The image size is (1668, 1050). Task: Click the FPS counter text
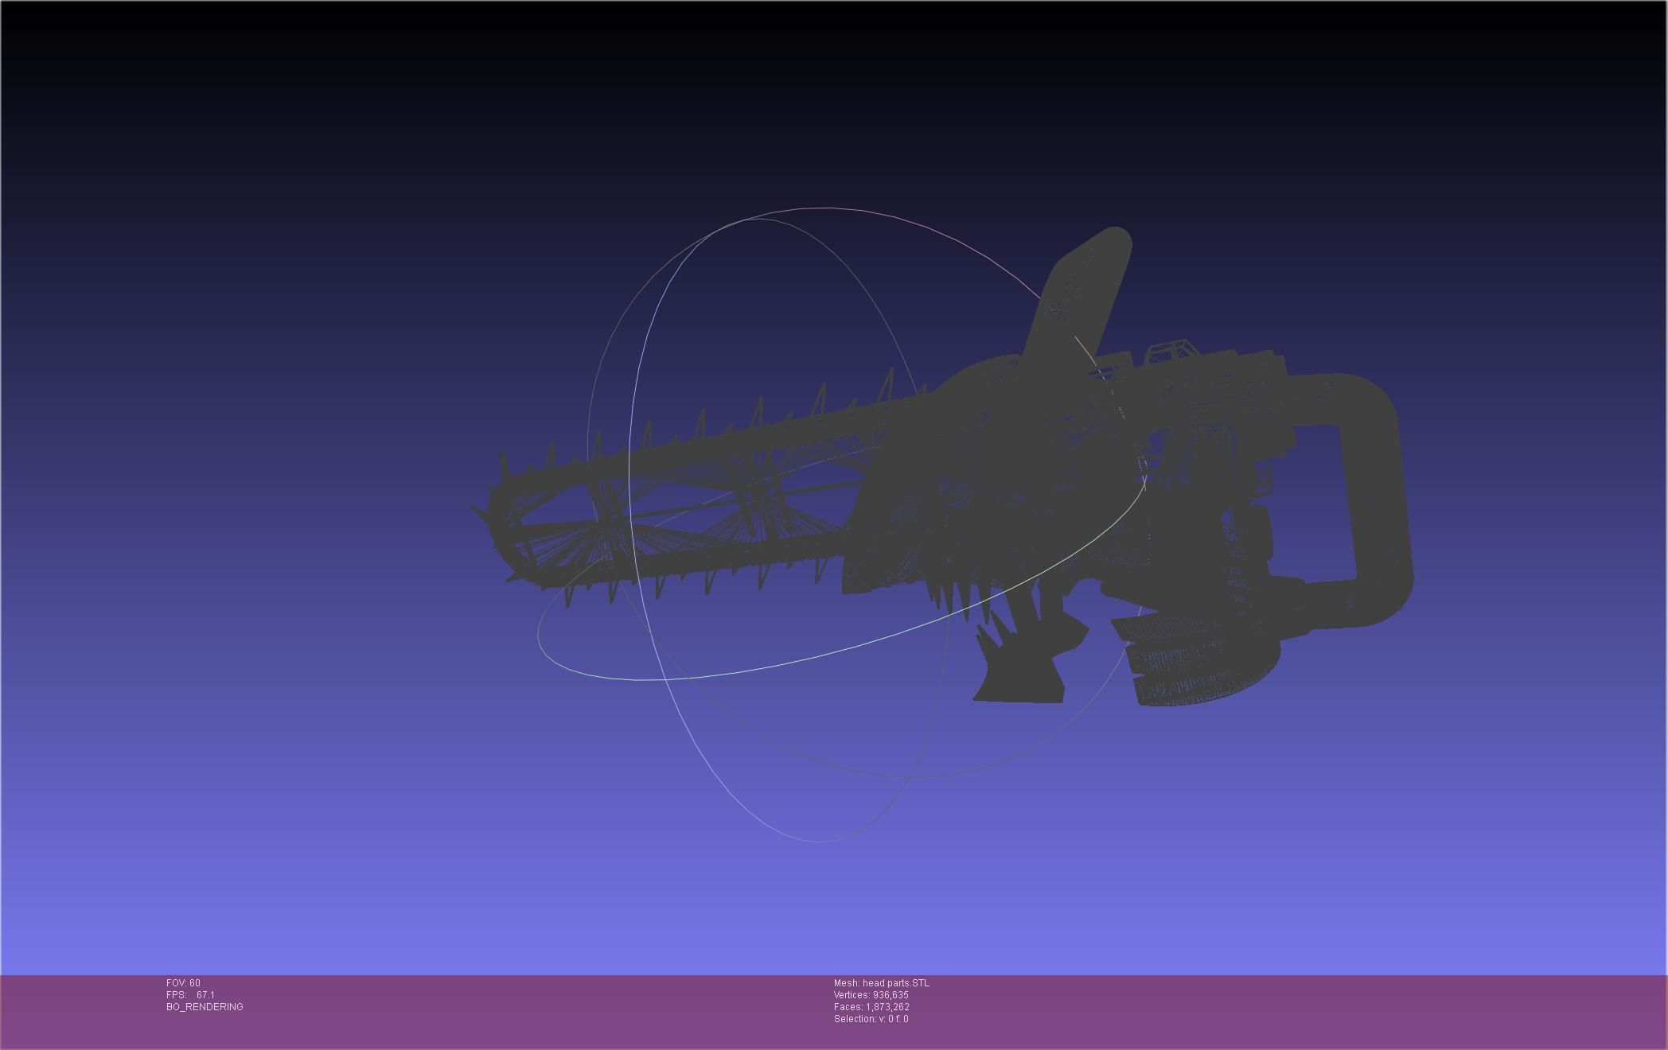(190, 995)
